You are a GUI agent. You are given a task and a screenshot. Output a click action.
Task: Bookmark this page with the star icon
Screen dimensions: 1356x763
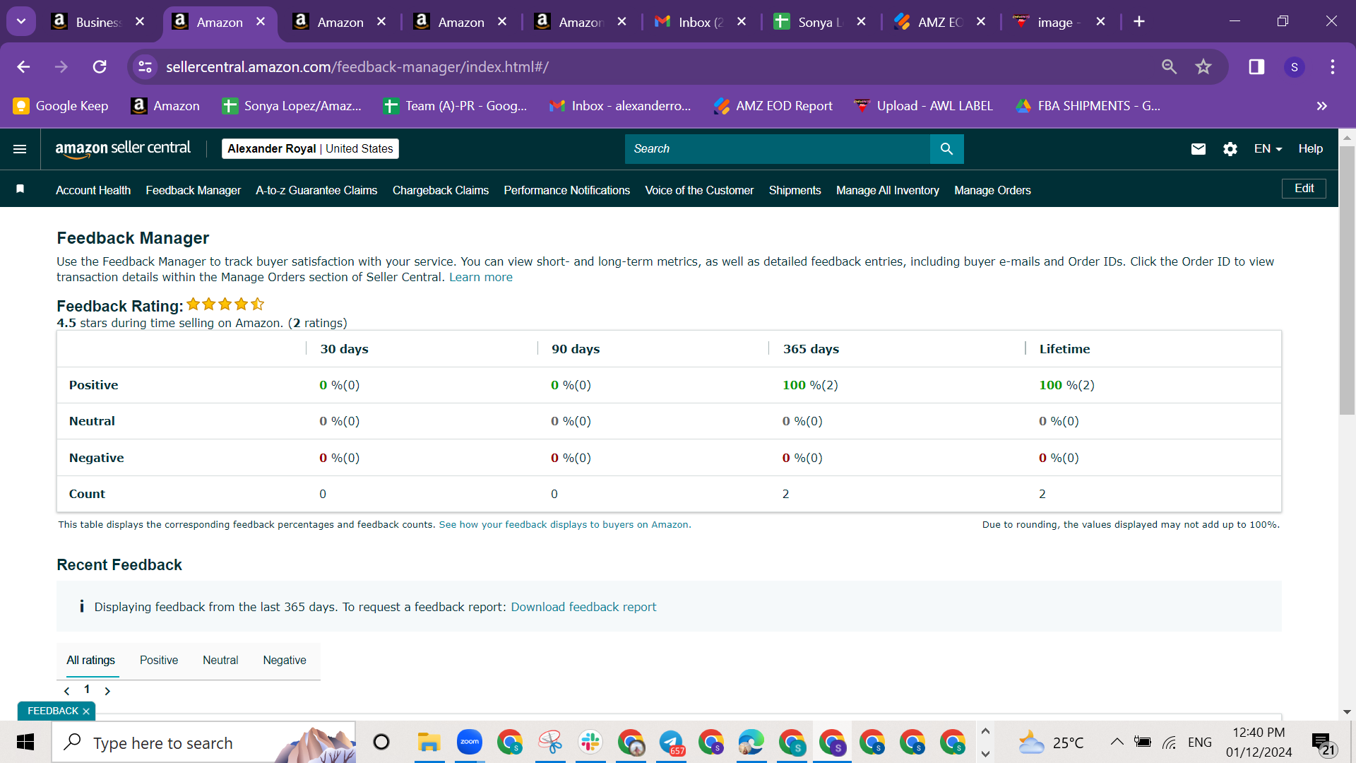coord(1203,66)
